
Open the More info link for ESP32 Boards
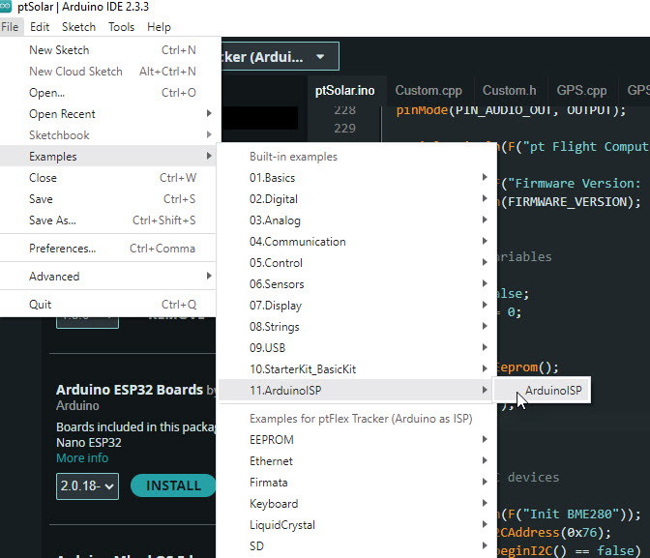click(82, 458)
